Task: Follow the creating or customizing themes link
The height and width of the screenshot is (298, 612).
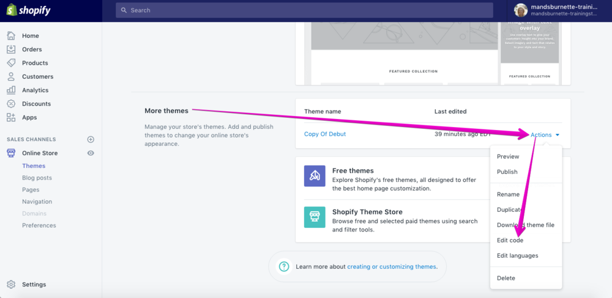Action: [x=392, y=267]
